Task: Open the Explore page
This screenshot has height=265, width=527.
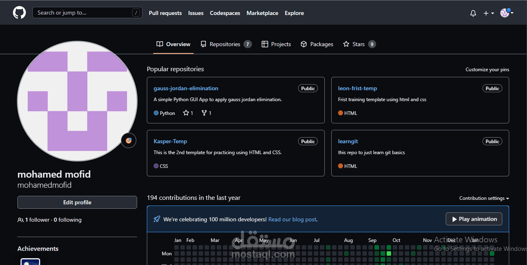Action: click(x=294, y=13)
